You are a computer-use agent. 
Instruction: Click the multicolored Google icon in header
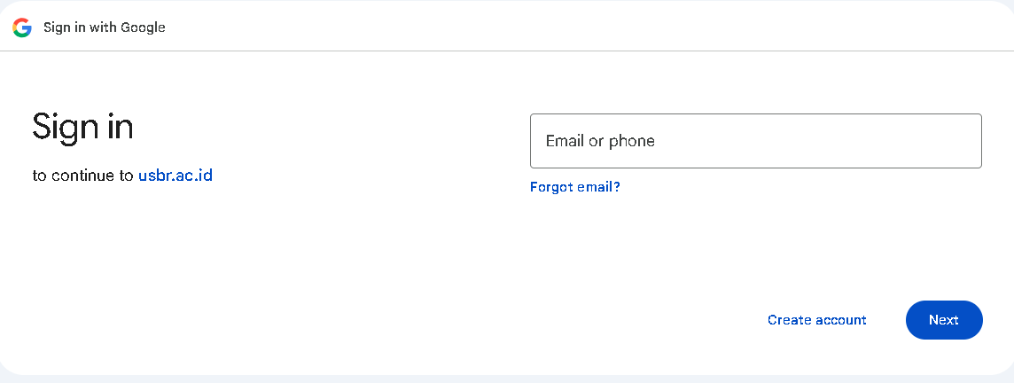tap(22, 27)
